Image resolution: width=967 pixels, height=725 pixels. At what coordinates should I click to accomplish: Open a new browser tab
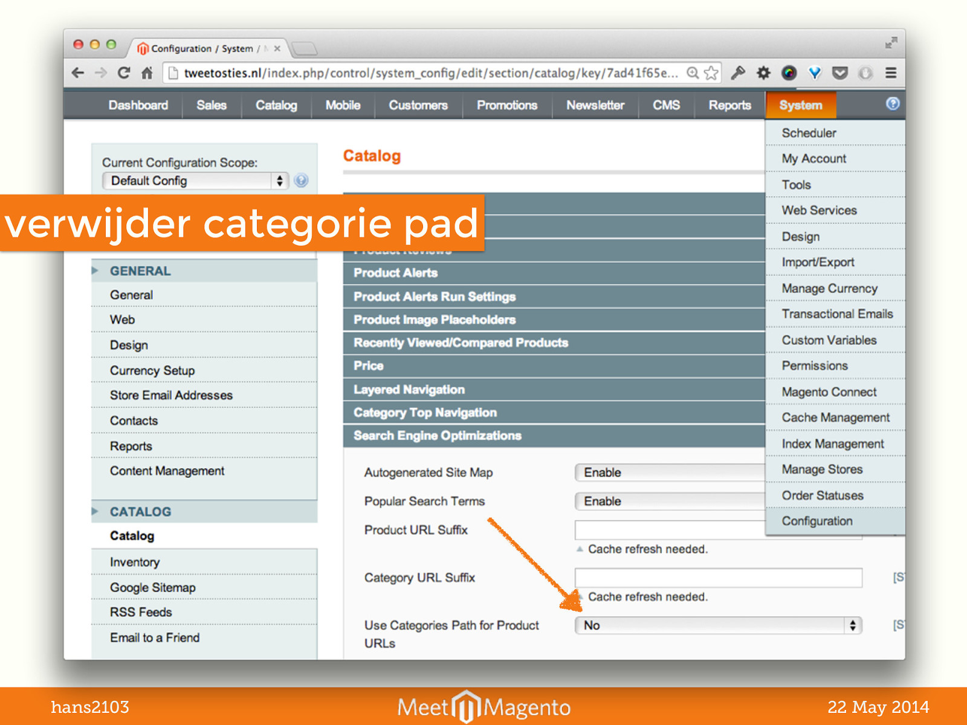click(304, 48)
